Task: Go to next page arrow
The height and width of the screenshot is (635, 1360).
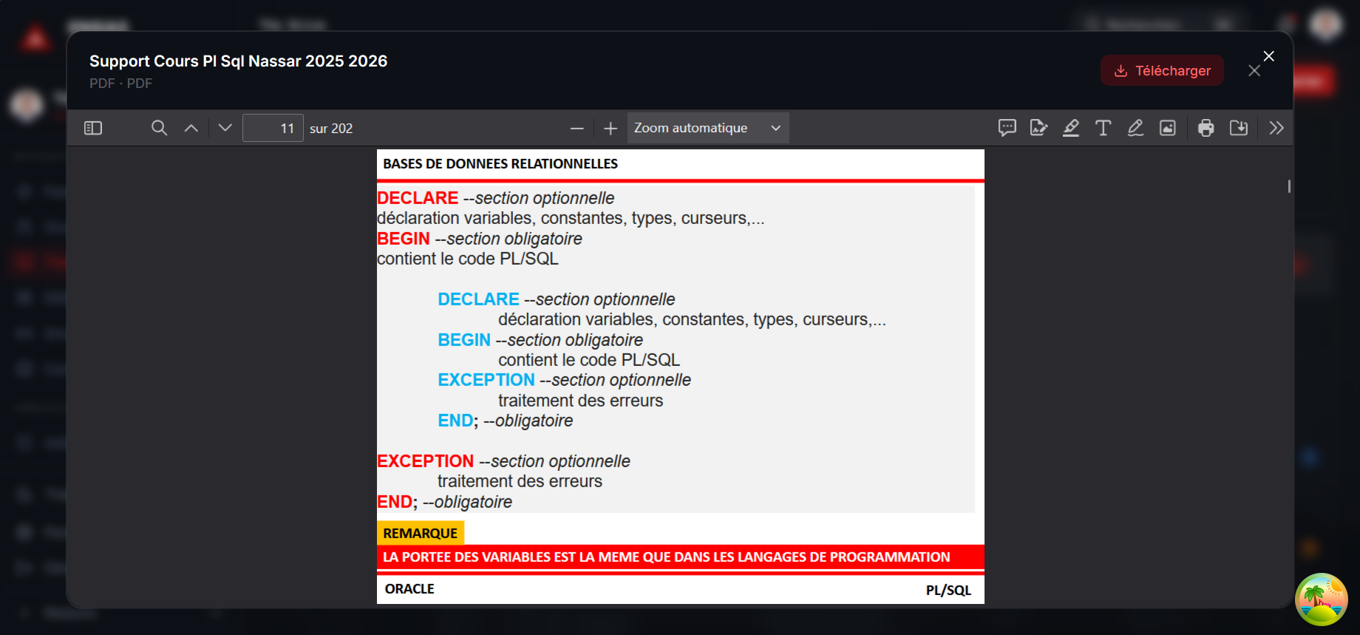Action: point(225,128)
